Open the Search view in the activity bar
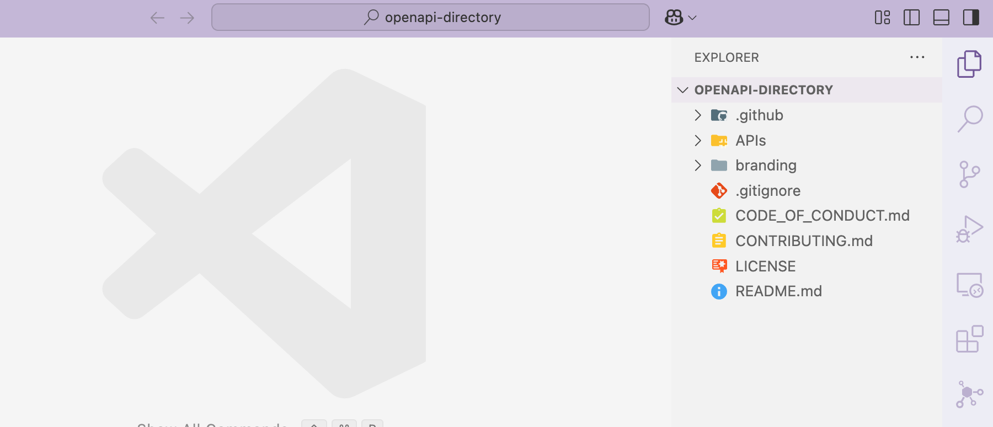The width and height of the screenshot is (993, 427). [969, 119]
